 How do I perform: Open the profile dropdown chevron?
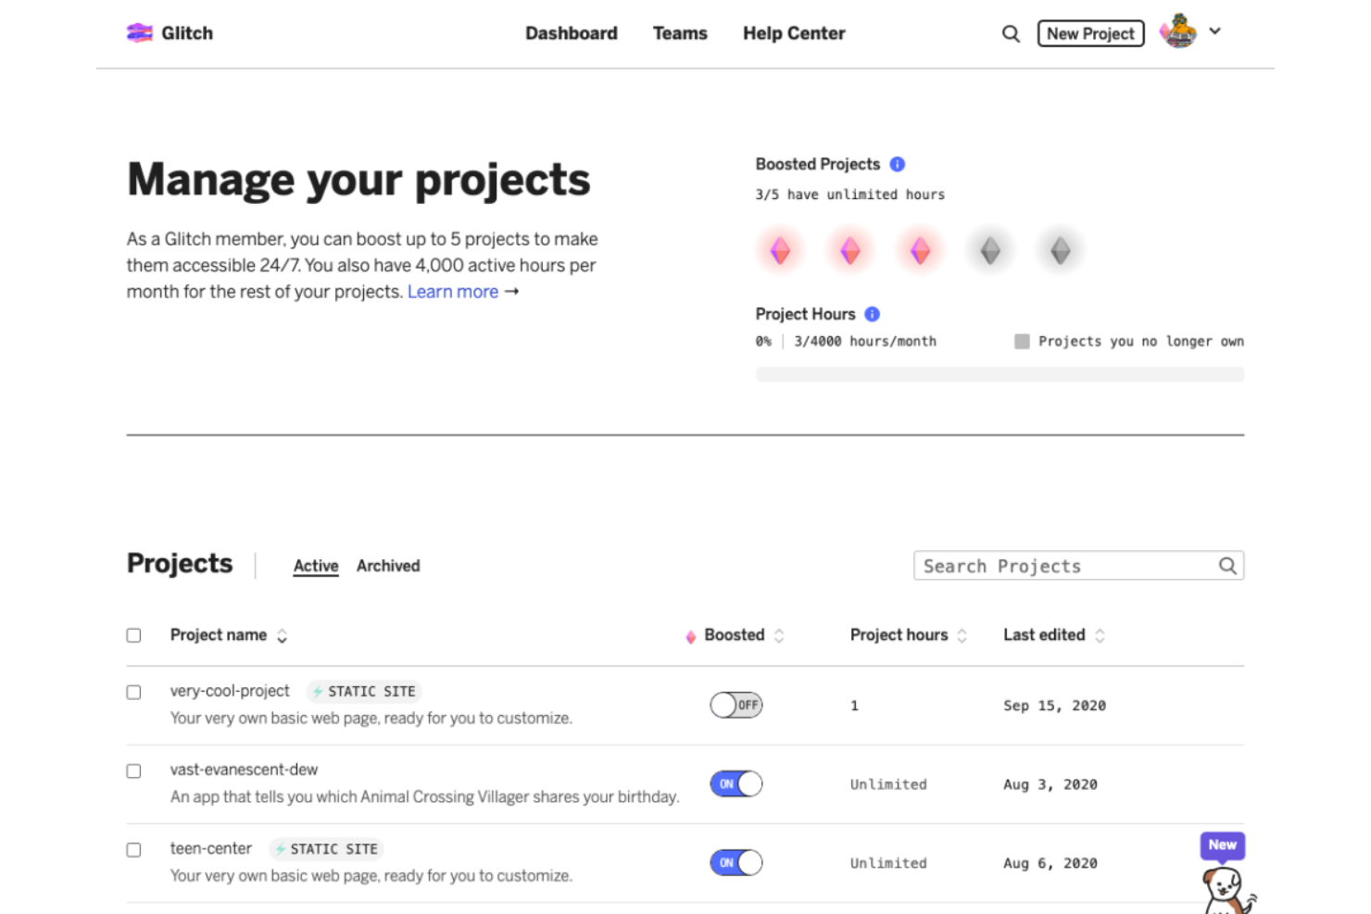click(1214, 31)
